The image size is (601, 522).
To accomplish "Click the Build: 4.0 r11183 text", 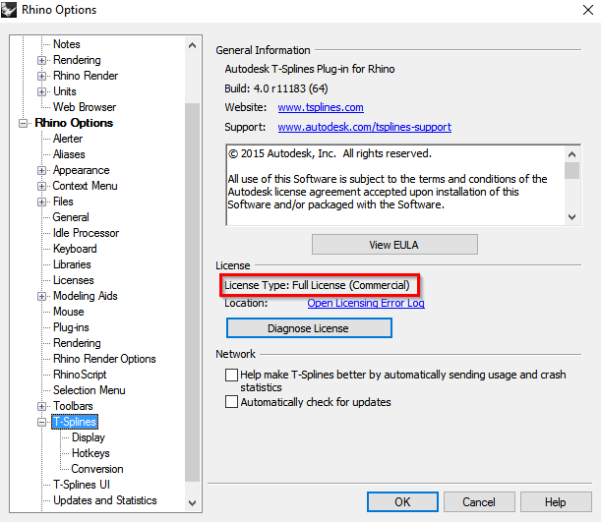I will click(x=276, y=88).
